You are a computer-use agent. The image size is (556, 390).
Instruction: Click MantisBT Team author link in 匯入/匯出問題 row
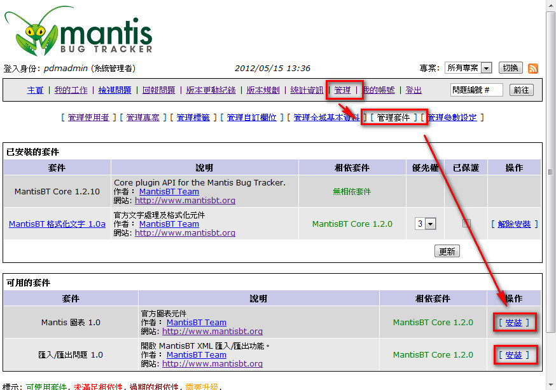(197, 354)
